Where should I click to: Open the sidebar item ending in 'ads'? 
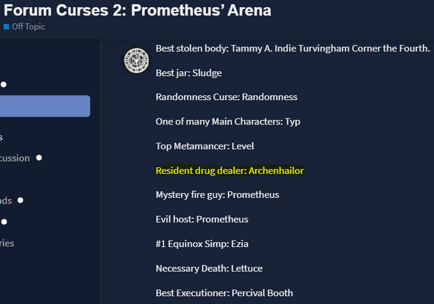click(6, 201)
